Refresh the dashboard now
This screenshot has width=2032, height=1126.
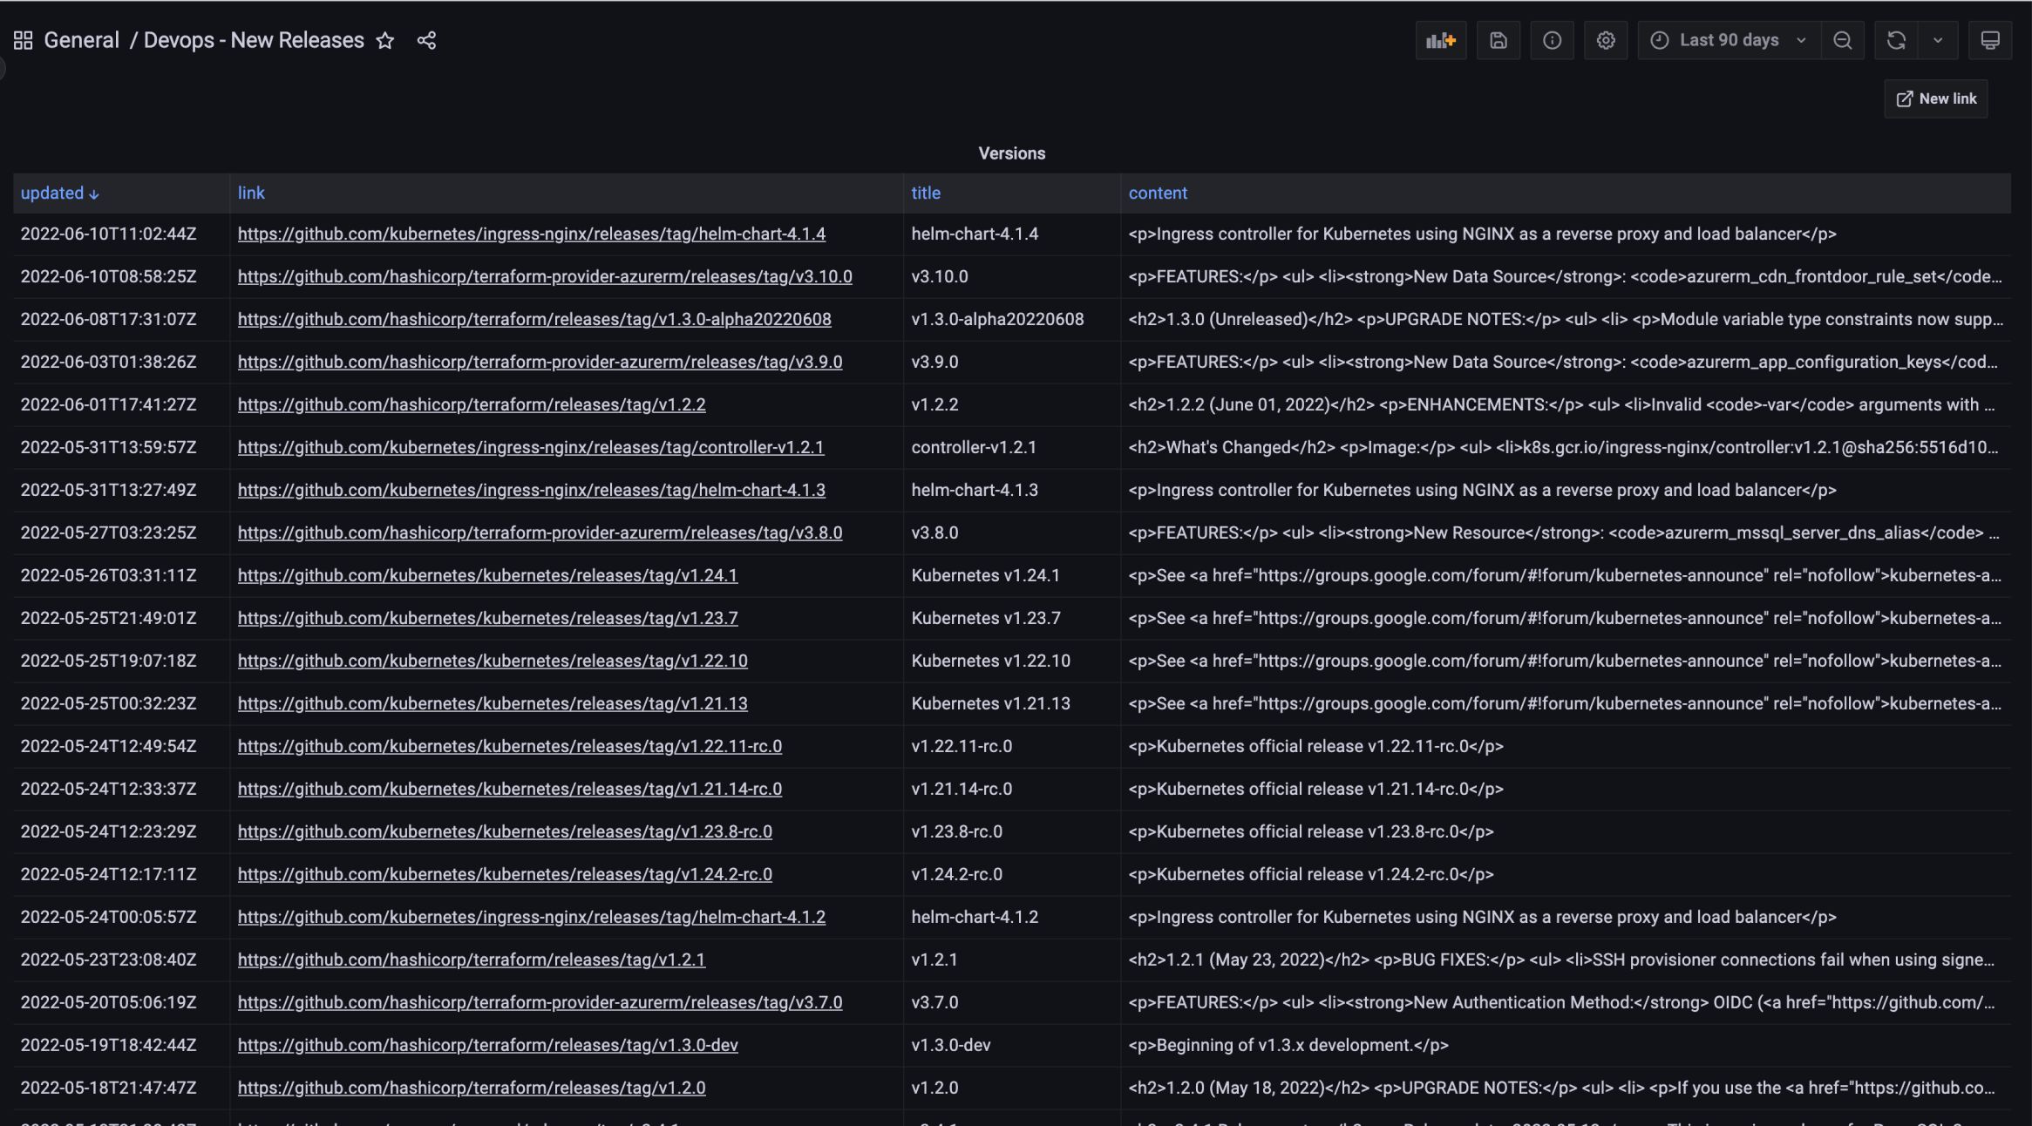[x=1896, y=40]
